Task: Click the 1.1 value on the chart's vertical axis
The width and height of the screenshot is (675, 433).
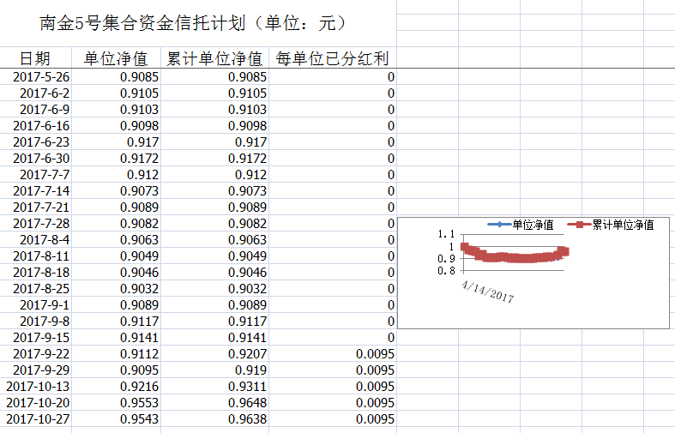Action: pyautogui.click(x=445, y=234)
